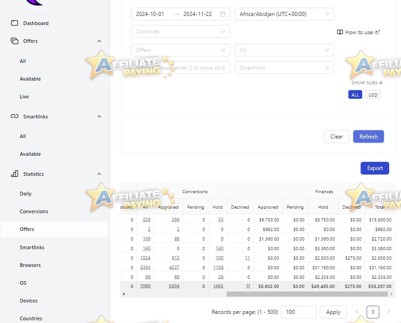This screenshot has width=401, height=323.
Task: Click the records per page input field
Action: click(298, 312)
